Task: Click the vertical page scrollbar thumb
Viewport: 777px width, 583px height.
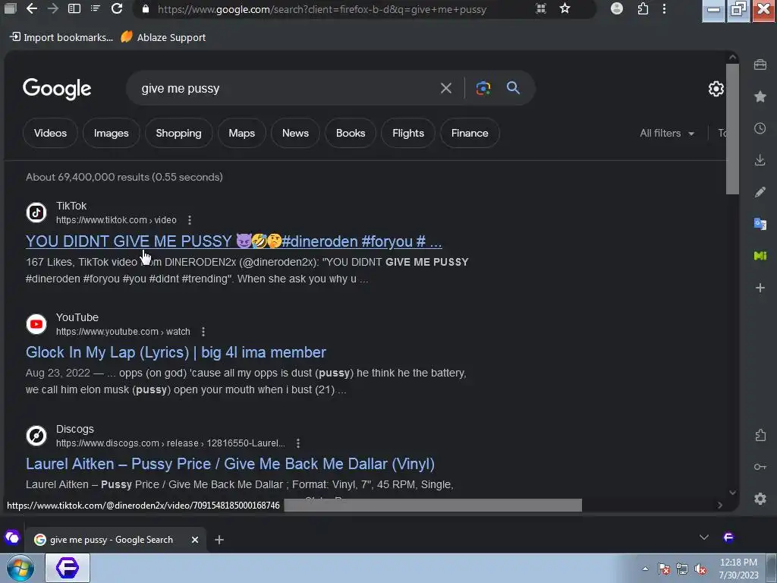Action: coord(732,129)
